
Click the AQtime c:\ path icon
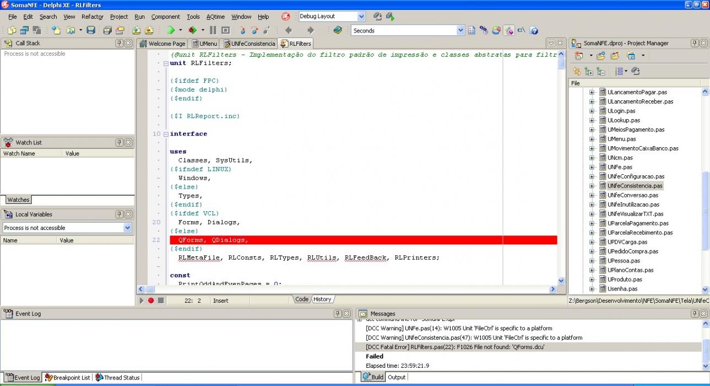(x=521, y=30)
